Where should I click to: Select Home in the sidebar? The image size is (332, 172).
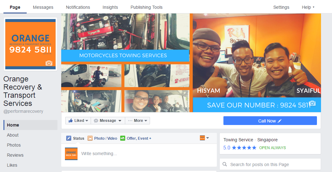[30, 125]
